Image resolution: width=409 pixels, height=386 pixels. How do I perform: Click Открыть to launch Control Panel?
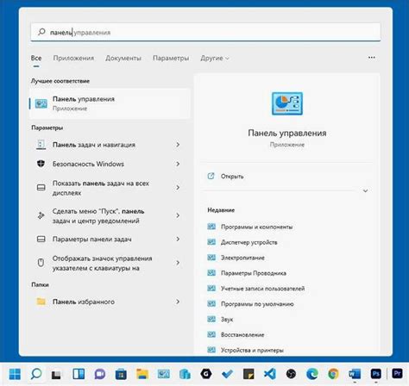232,177
